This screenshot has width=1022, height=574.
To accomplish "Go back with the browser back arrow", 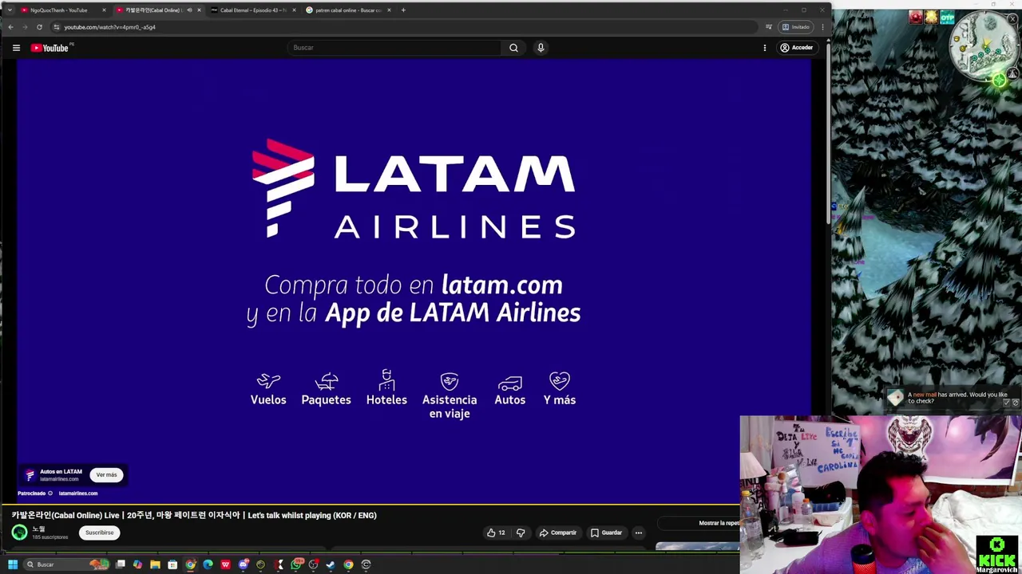I will [10, 27].
